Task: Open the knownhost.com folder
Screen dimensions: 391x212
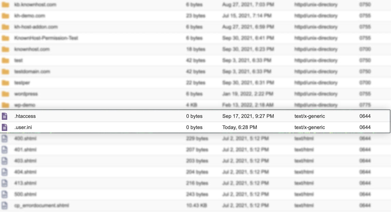Action: (31, 49)
